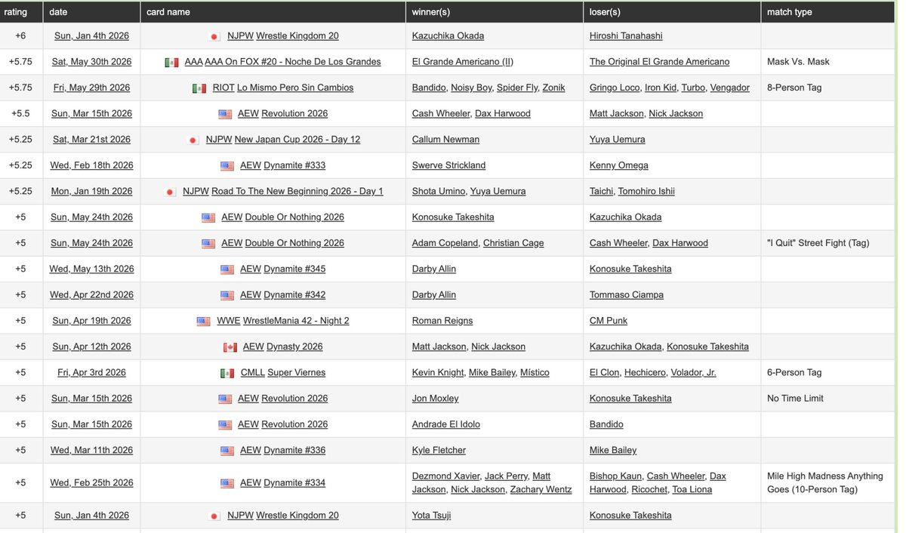Open New Japan Cup 2026 - Day 12 link
The image size is (906, 533).
pyautogui.click(x=297, y=140)
